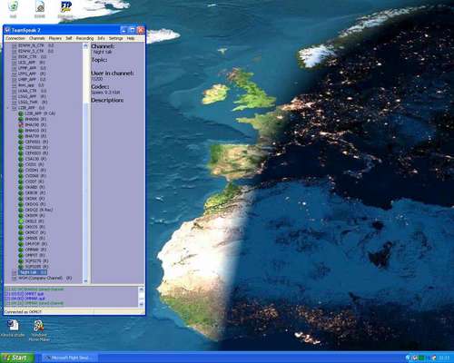This screenshot has width=454, height=363.
Task: Select player SQP0276
Action: (36, 261)
